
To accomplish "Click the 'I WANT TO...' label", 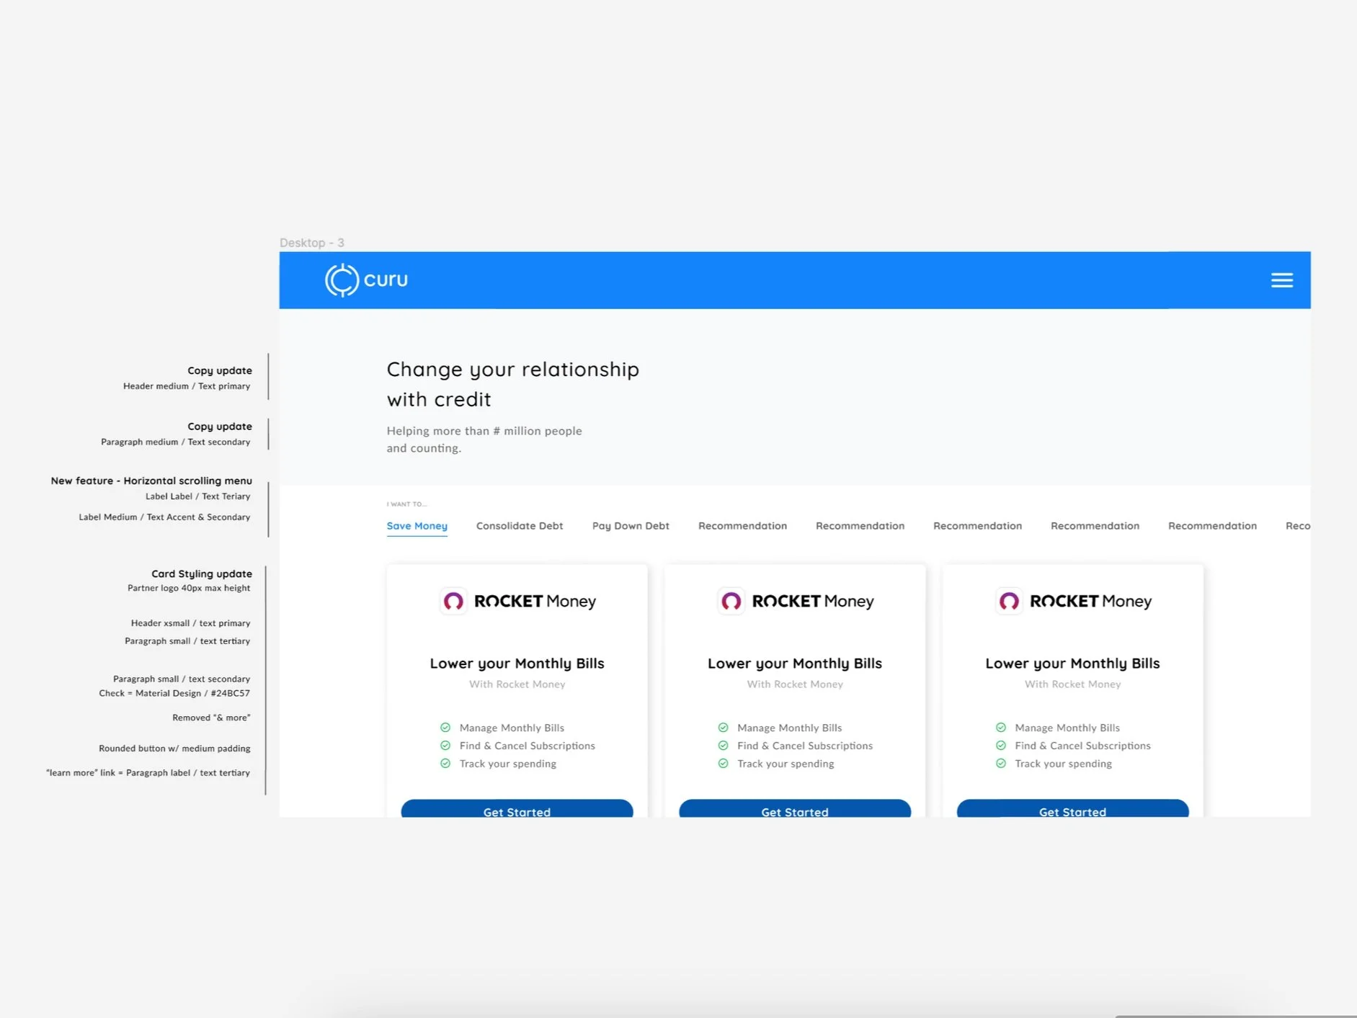I will pyautogui.click(x=406, y=504).
